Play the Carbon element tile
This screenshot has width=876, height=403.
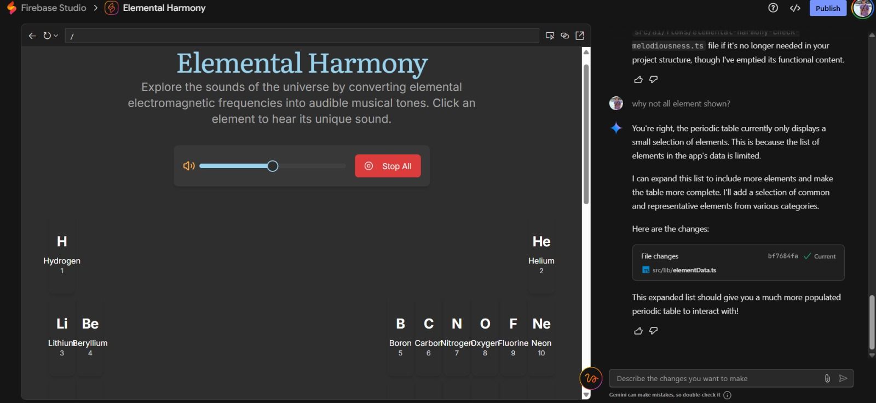coord(429,337)
